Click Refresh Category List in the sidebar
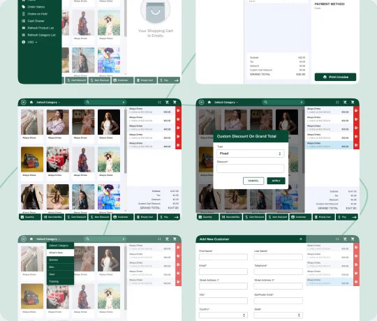The height and width of the screenshot is (321, 377). 42,35
